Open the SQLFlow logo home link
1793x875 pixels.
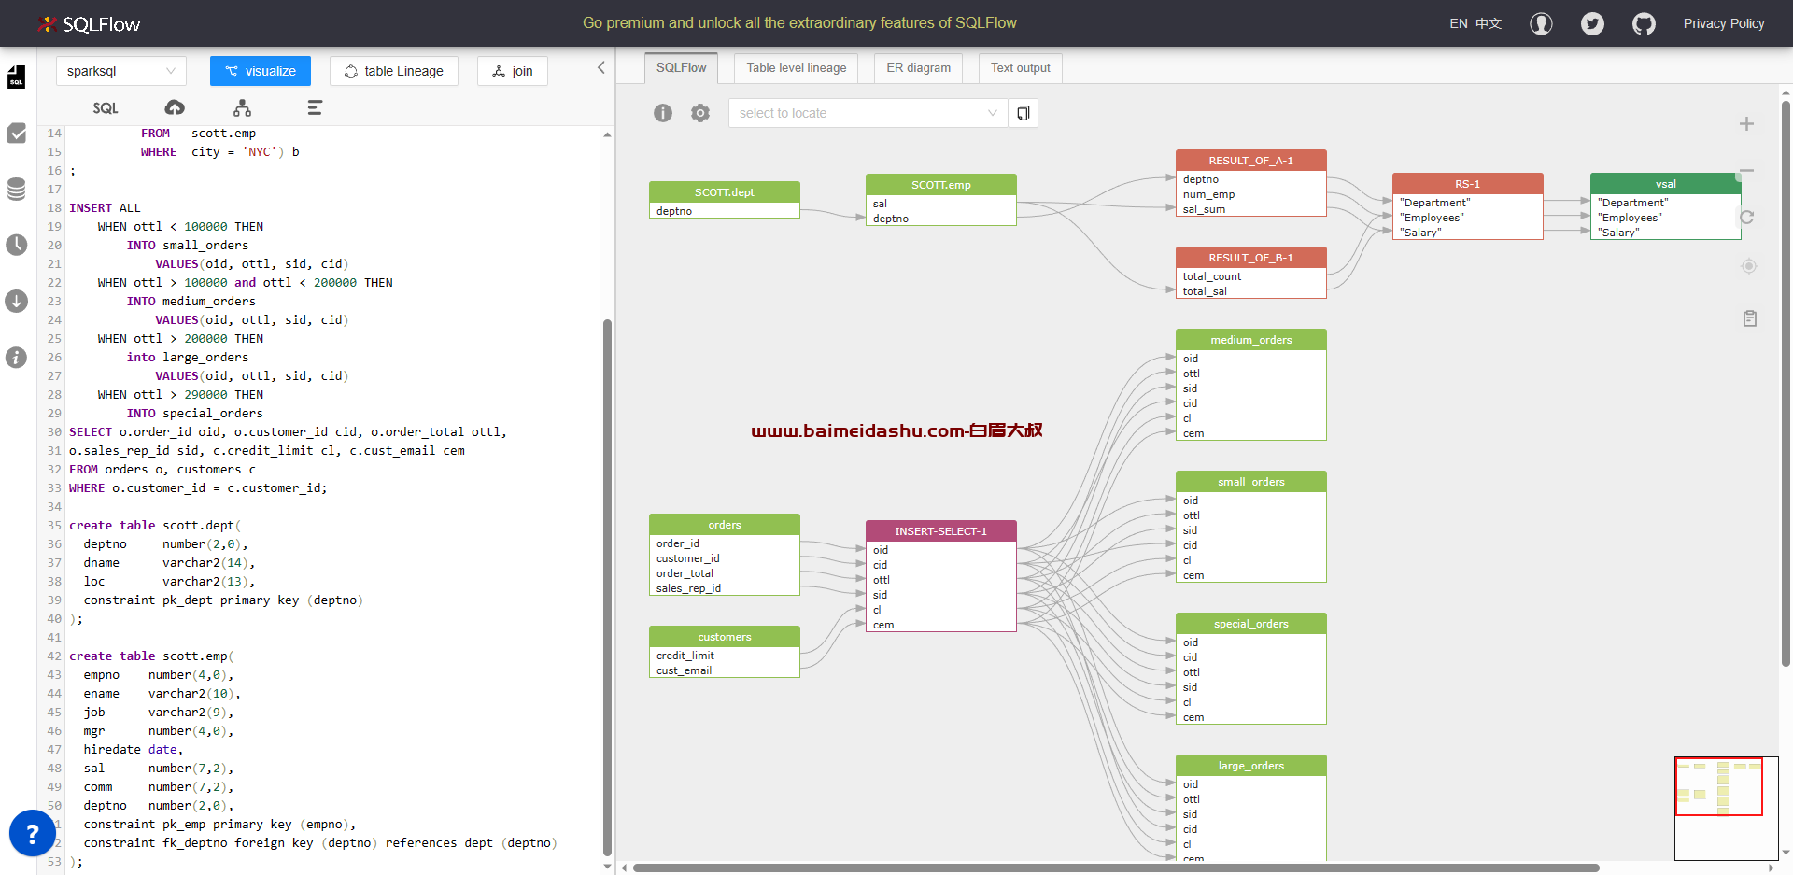coord(89,24)
